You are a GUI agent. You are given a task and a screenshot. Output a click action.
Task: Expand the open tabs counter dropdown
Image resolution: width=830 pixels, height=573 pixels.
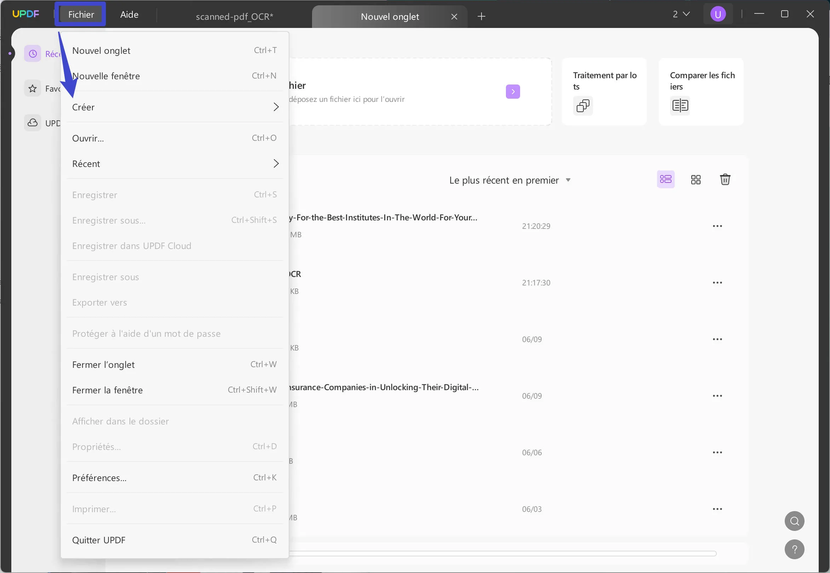click(x=681, y=14)
